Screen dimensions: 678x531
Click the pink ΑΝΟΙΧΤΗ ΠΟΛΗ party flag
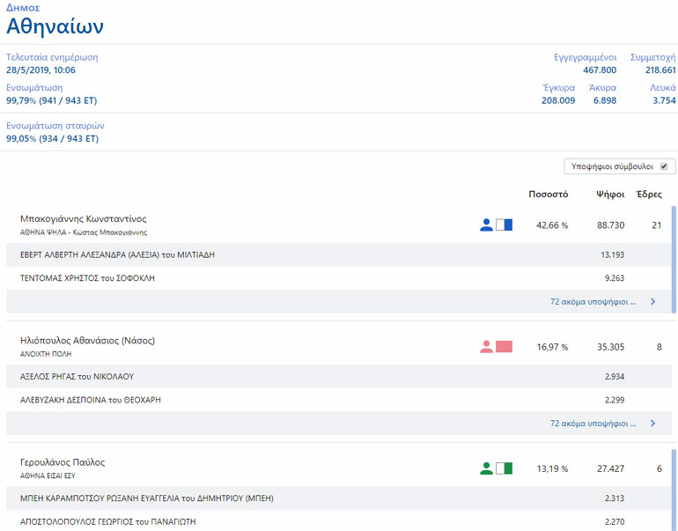coord(504,347)
